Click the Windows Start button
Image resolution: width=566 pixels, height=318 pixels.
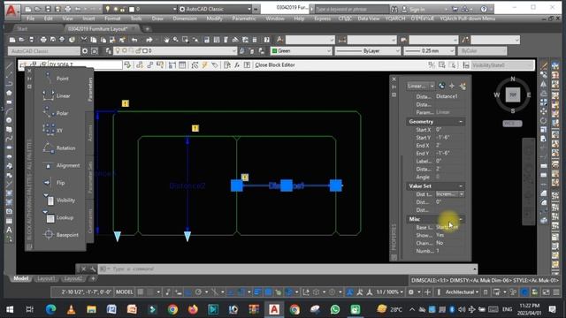[x=10, y=309]
